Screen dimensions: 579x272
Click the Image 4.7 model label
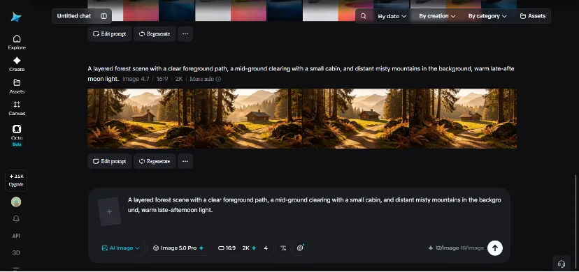[136, 79]
